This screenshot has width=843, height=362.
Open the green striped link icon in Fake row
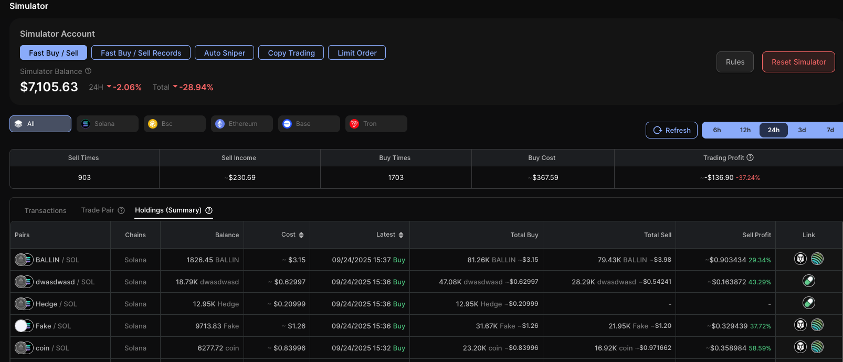point(817,325)
